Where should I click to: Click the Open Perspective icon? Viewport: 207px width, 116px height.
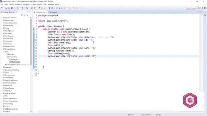[x=199, y=8]
